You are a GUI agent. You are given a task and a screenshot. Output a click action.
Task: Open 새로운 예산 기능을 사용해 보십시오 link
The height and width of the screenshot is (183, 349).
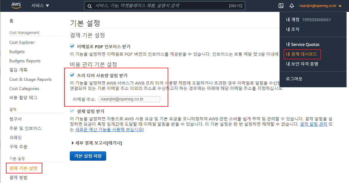point(109,129)
